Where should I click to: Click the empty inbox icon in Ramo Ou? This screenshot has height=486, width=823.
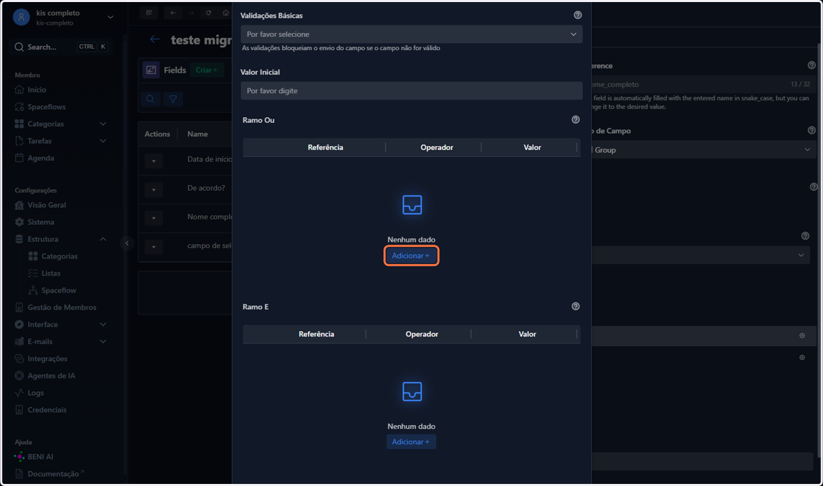tap(411, 204)
